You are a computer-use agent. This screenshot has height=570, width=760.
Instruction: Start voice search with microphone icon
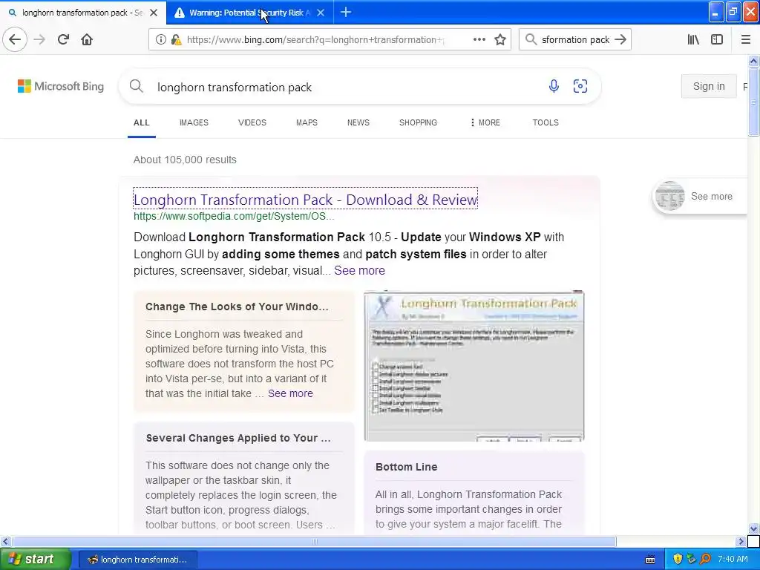click(554, 86)
